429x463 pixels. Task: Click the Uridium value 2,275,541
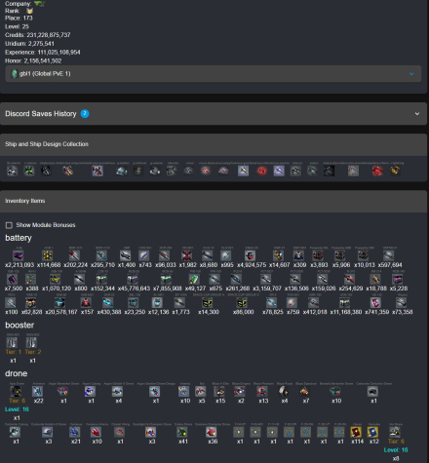tap(40, 44)
